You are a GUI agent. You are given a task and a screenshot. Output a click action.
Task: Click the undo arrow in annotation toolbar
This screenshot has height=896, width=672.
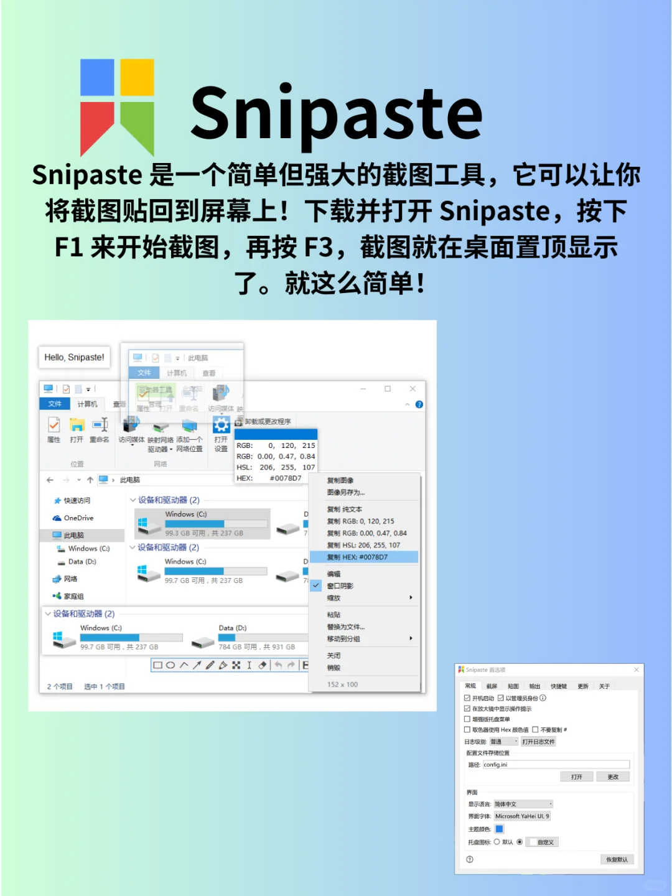[278, 665]
